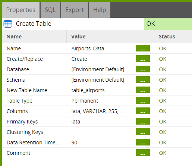Image resolution: width=192 pixels, height=166 pixels.
Task: Switch to the SQL tab
Action: (x=50, y=10)
